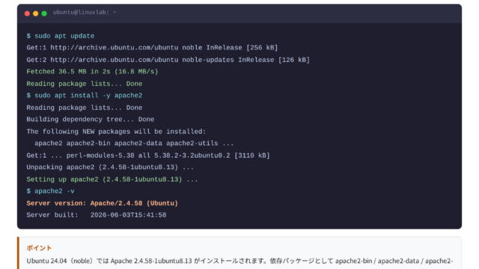This screenshot has width=479, height=269.
Task: Click the 'Building dependency tree... Done' line
Action: click(x=90, y=120)
